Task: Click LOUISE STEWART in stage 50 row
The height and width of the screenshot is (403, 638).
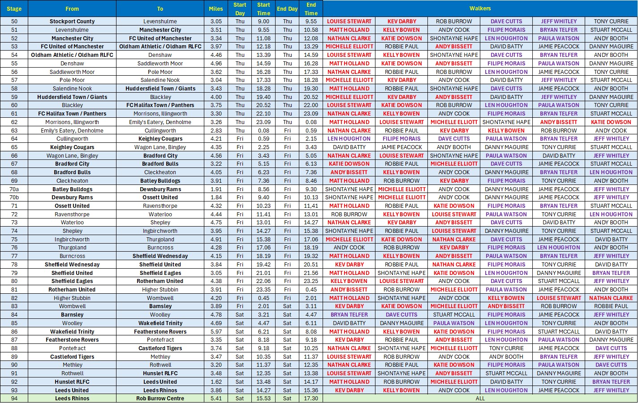Action: 349,21
